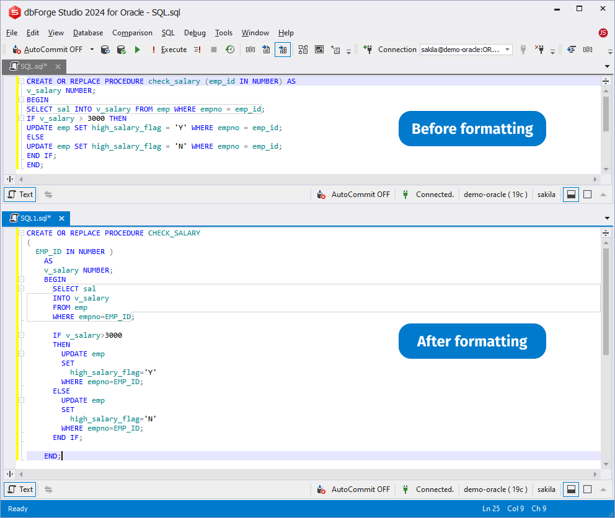Screen dimensions: 615x518
Task: Collapse the IF v_salary>3000 block in SQL1.sql
Action: [22, 335]
